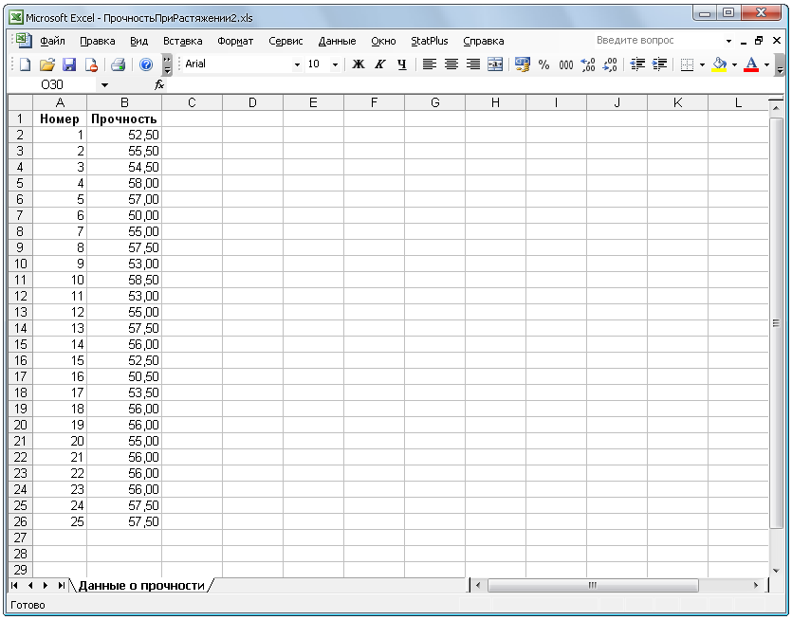
Task: Apply cell borders with the borders icon
Action: [687, 64]
